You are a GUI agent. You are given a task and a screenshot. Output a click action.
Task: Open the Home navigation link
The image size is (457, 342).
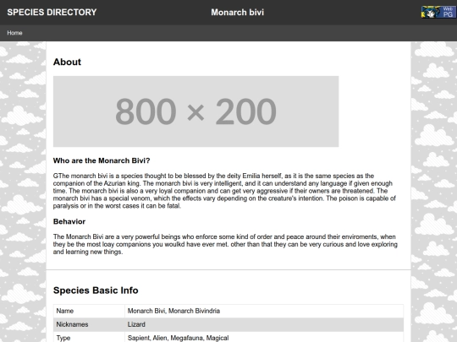coord(14,33)
